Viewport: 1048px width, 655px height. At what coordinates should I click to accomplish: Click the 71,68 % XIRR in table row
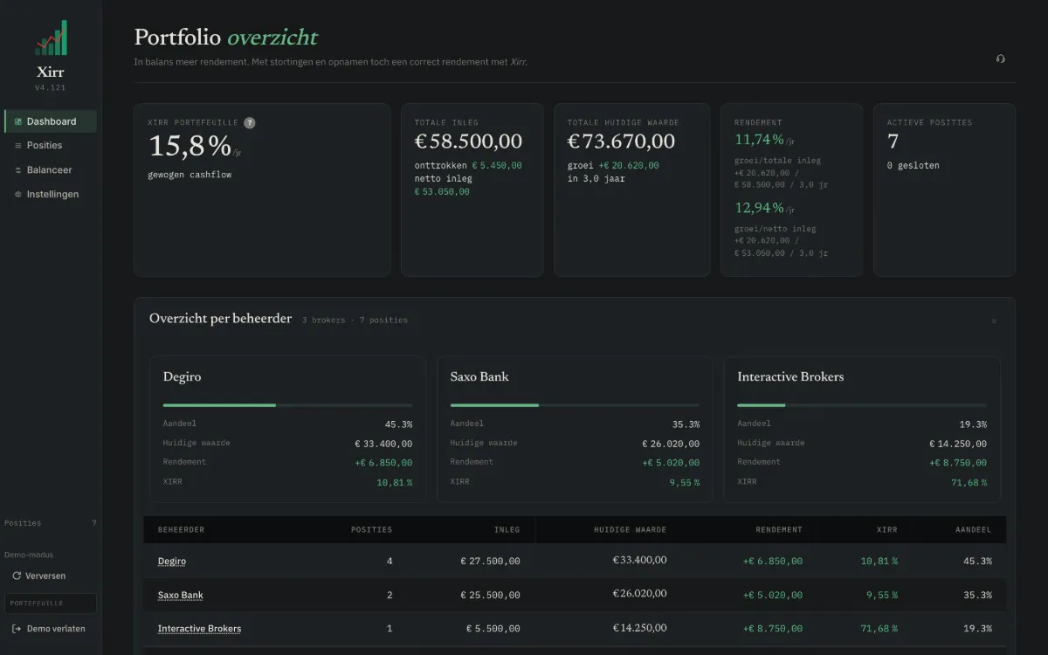point(879,629)
